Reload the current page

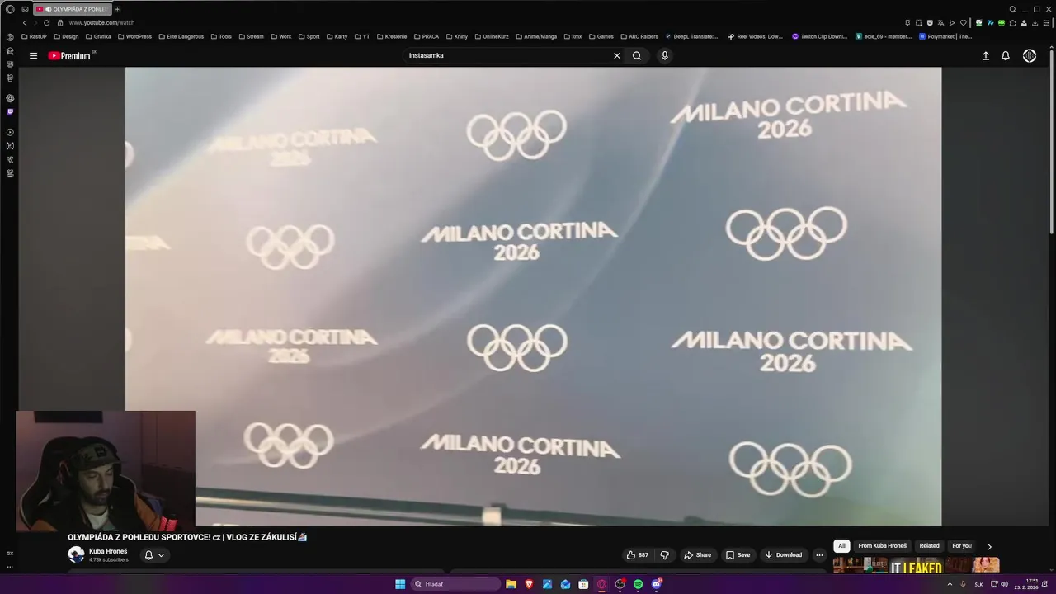click(46, 23)
